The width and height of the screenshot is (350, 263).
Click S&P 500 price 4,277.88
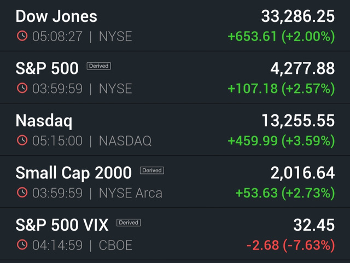point(302,69)
